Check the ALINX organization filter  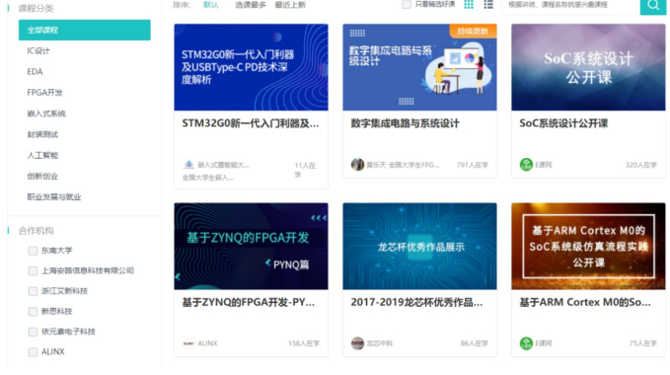[x=33, y=352]
